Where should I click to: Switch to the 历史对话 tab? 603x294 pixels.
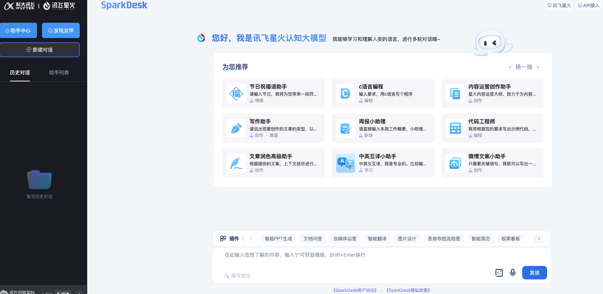pyautogui.click(x=20, y=73)
